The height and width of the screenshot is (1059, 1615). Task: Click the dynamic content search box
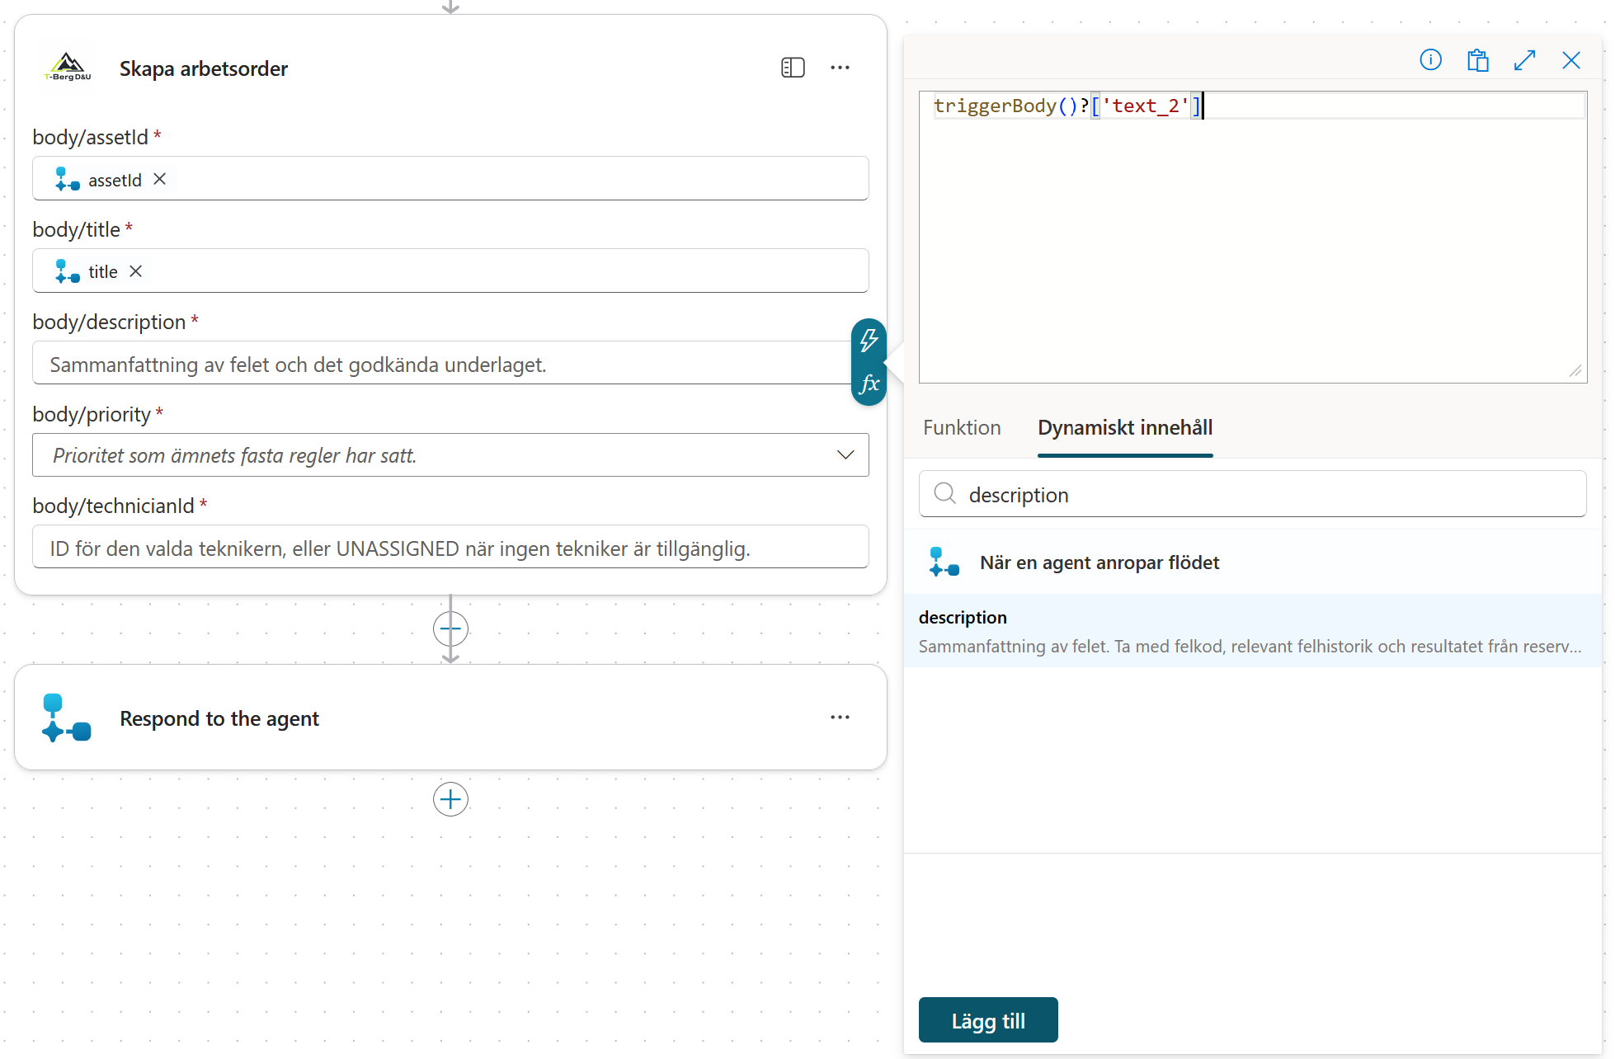tap(1252, 494)
